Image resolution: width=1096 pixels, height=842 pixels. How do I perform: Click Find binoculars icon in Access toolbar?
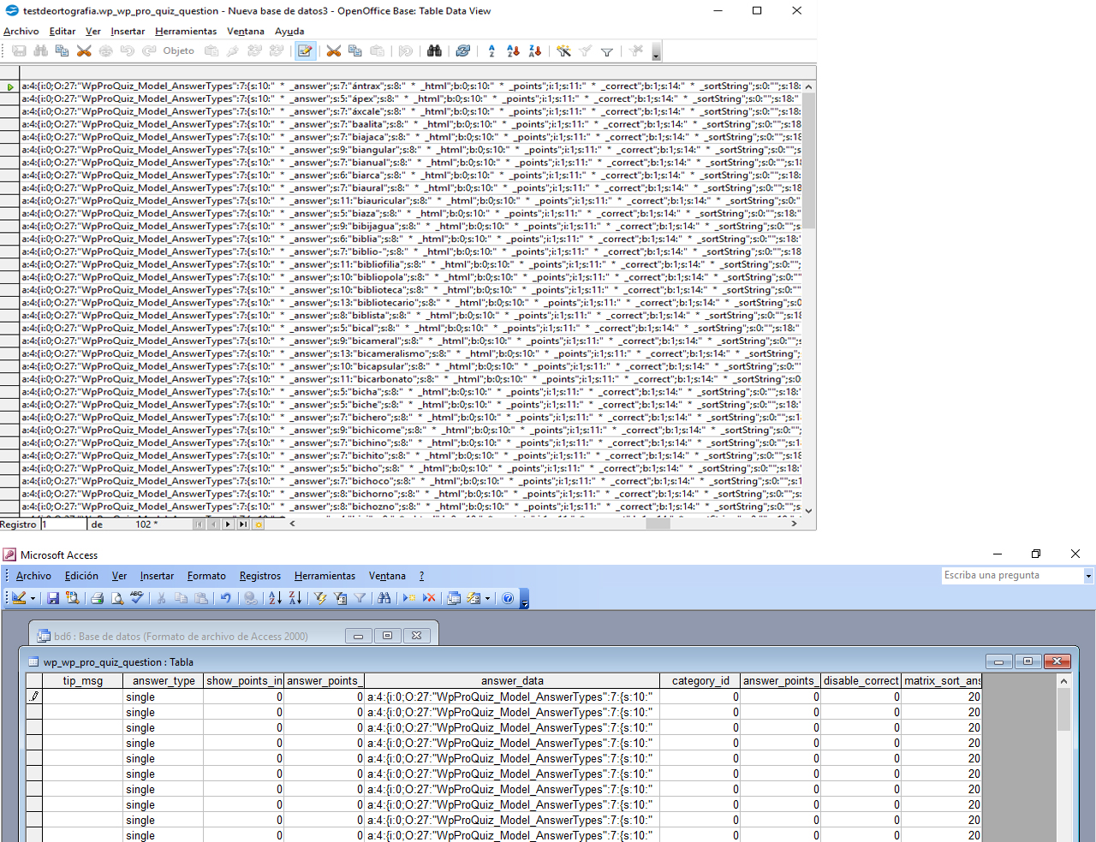coord(384,598)
